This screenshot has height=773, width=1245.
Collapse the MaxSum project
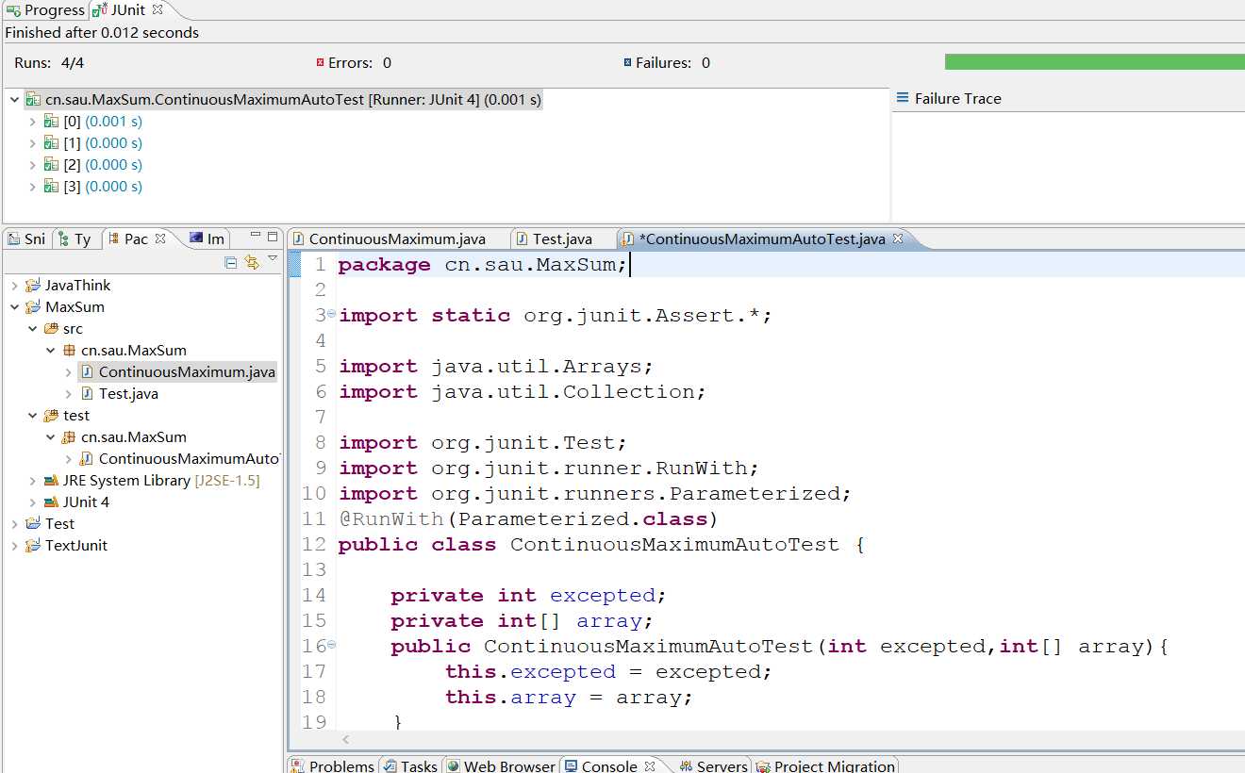coord(14,306)
